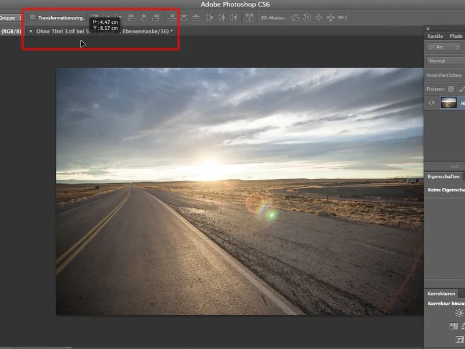This screenshot has height=349, width=465.
Task: Click the Vereinheitlichen: label
Action: 444,76
